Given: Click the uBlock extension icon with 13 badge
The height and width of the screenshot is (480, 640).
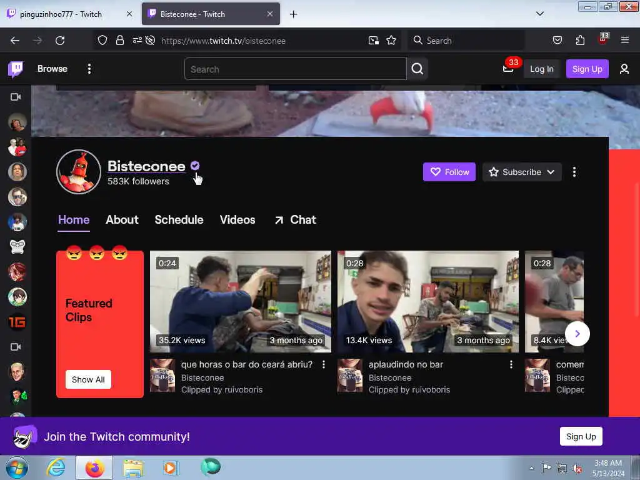Looking at the screenshot, I should click(603, 39).
